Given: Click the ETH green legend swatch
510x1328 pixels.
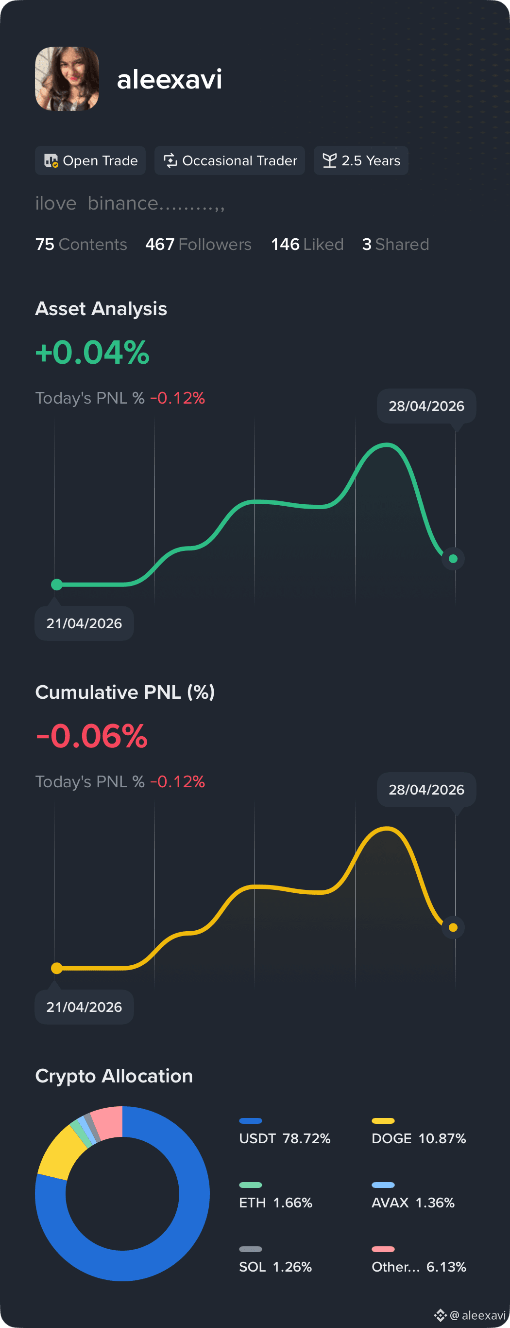Looking at the screenshot, I should [x=250, y=1185].
